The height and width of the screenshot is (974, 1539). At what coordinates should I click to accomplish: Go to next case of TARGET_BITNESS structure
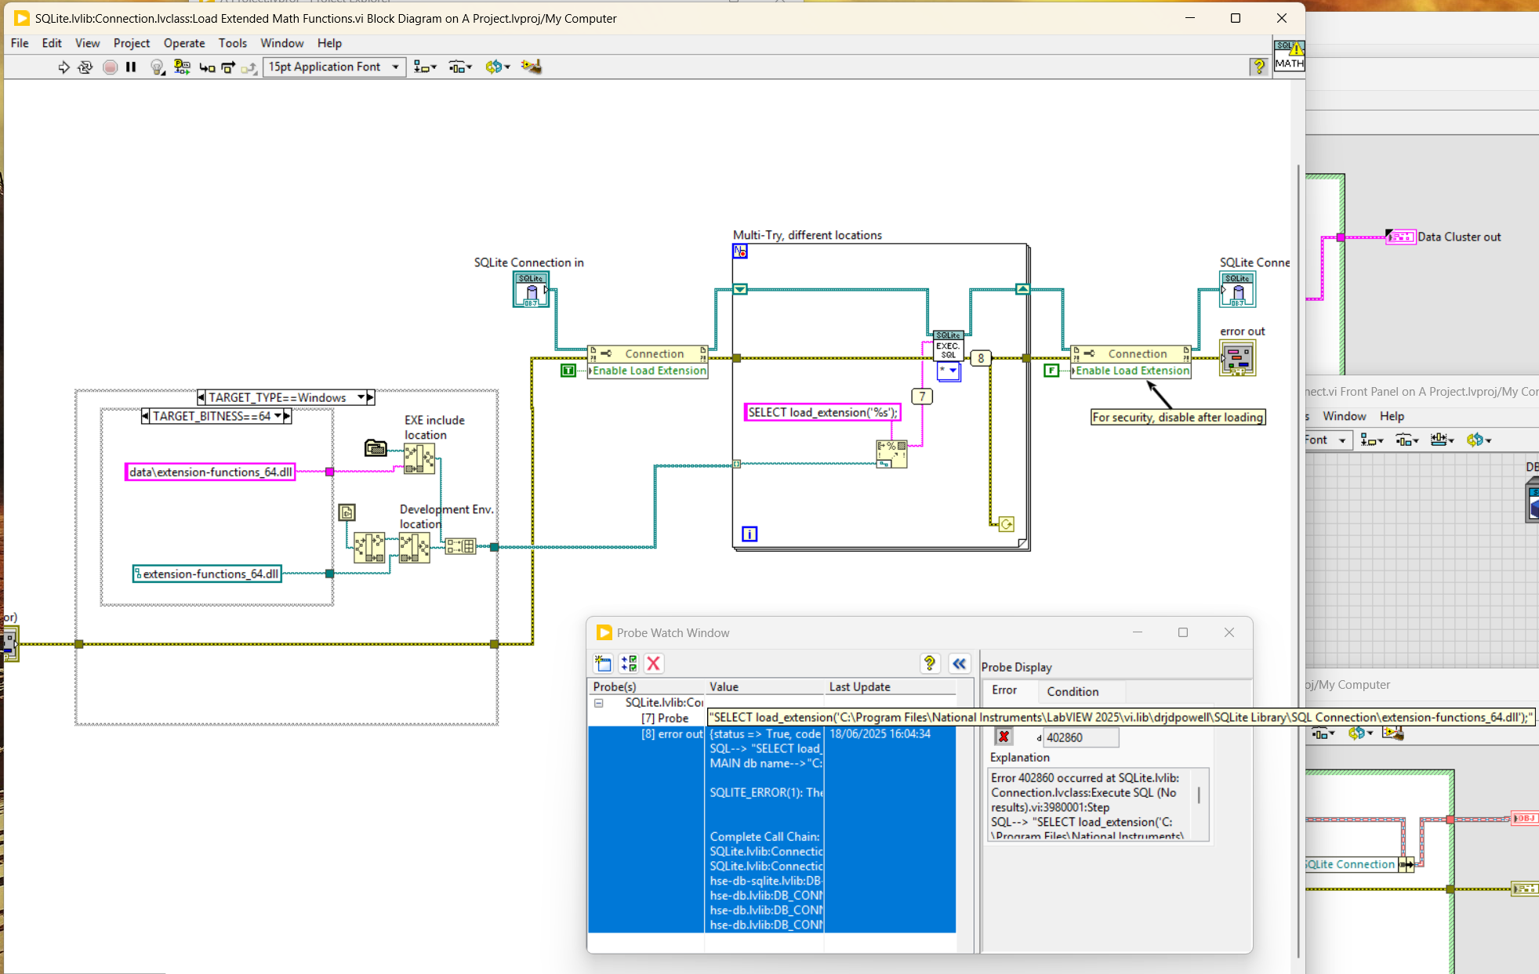click(287, 416)
